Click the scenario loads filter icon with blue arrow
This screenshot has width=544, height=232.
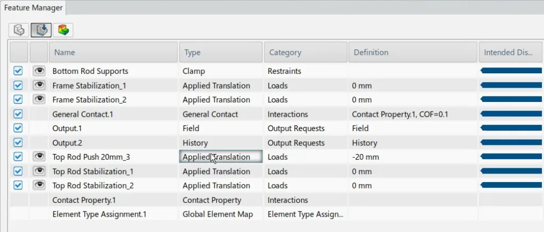pos(41,30)
